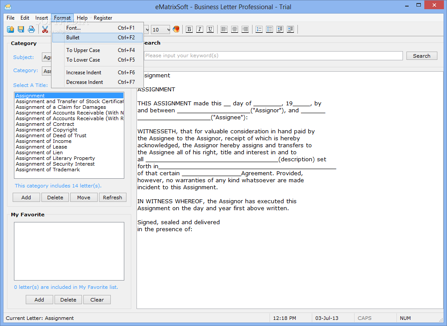Open the font color picker icon

click(176, 29)
